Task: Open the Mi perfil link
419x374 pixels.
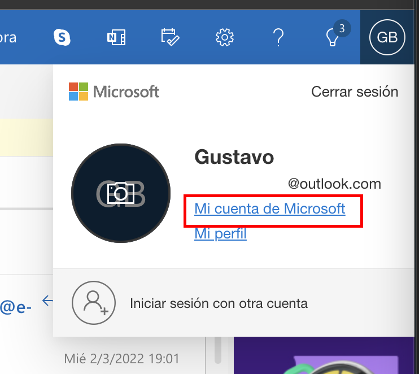Action: coord(220,233)
